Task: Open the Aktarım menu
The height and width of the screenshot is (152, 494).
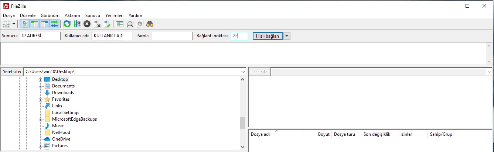Action: pos(72,15)
